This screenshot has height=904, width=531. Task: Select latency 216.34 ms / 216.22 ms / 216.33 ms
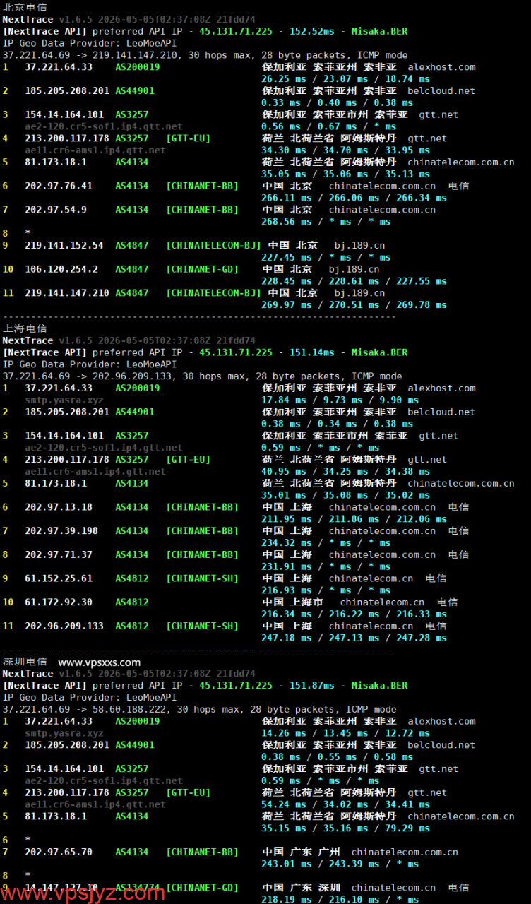pyautogui.click(x=354, y=614)
